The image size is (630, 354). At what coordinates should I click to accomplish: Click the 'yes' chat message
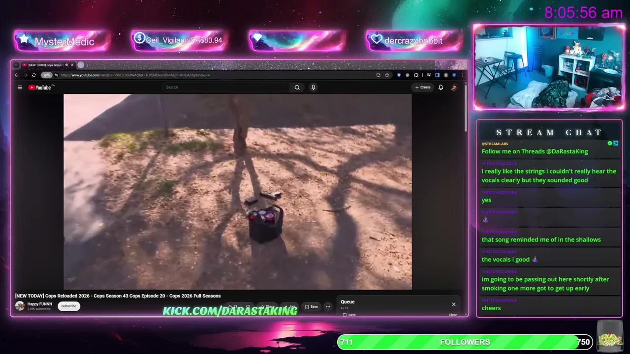pos(486,200)
